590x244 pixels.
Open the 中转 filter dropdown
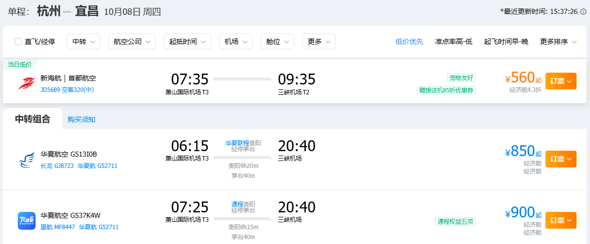(x=84, y=41)
